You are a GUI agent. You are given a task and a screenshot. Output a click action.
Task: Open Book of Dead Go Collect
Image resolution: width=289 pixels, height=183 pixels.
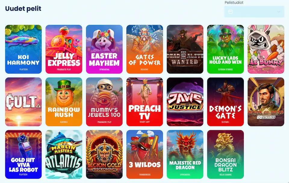click(x=266, y=102)
